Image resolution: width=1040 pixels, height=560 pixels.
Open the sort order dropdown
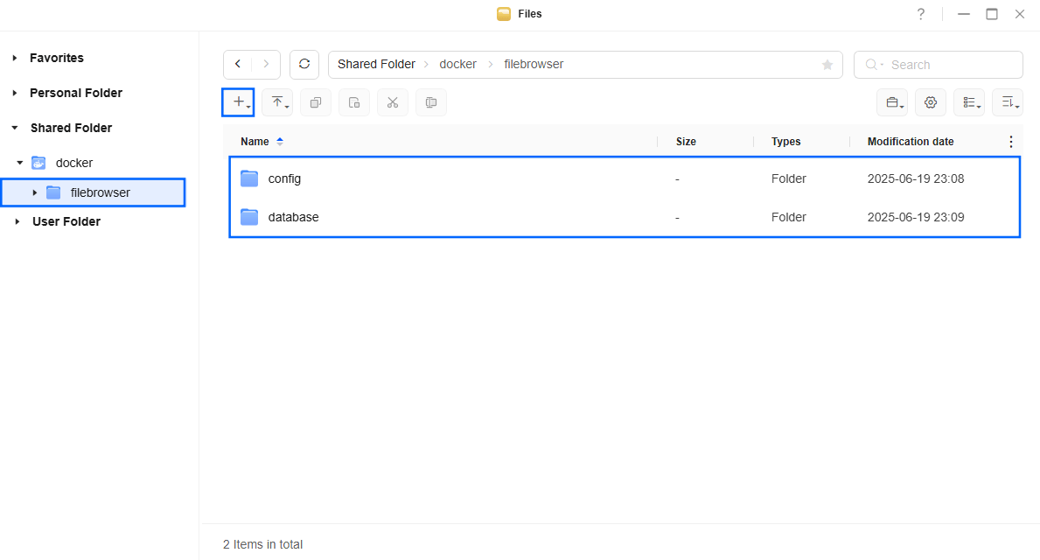pyautogui.click(x=1008, y=103)
